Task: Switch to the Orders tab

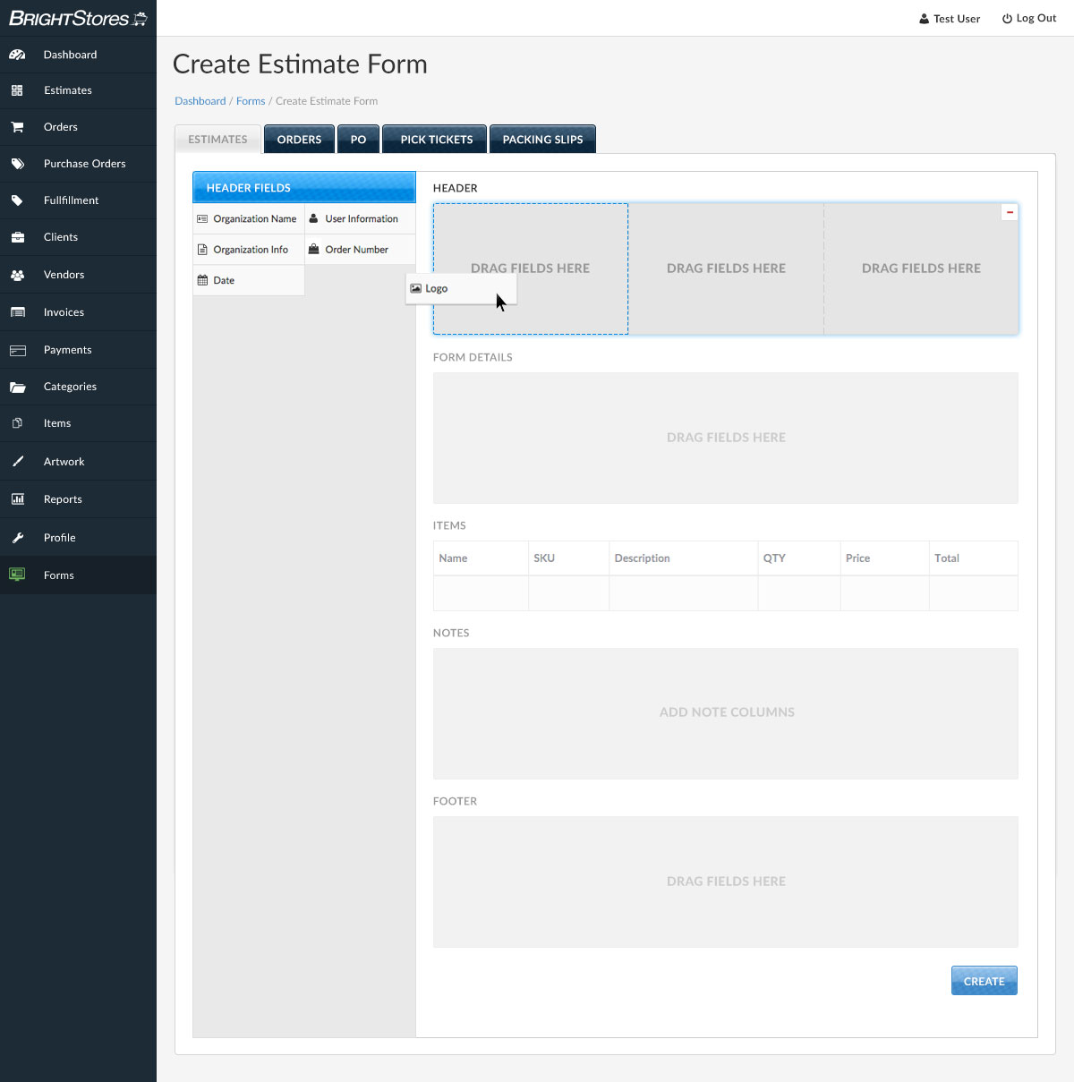Action: click(299, 140)
